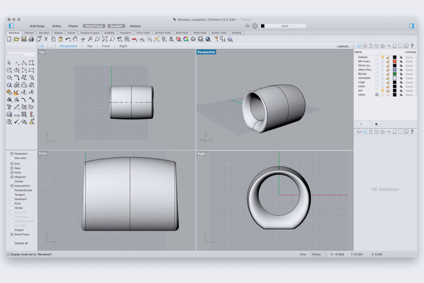Click the Zoom Extents icon
424x283 pixels.
(105, 39)
